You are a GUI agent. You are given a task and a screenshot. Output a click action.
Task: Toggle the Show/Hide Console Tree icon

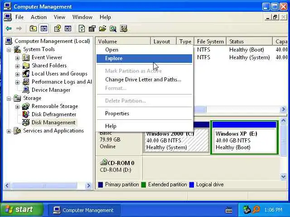coord(44,28)
